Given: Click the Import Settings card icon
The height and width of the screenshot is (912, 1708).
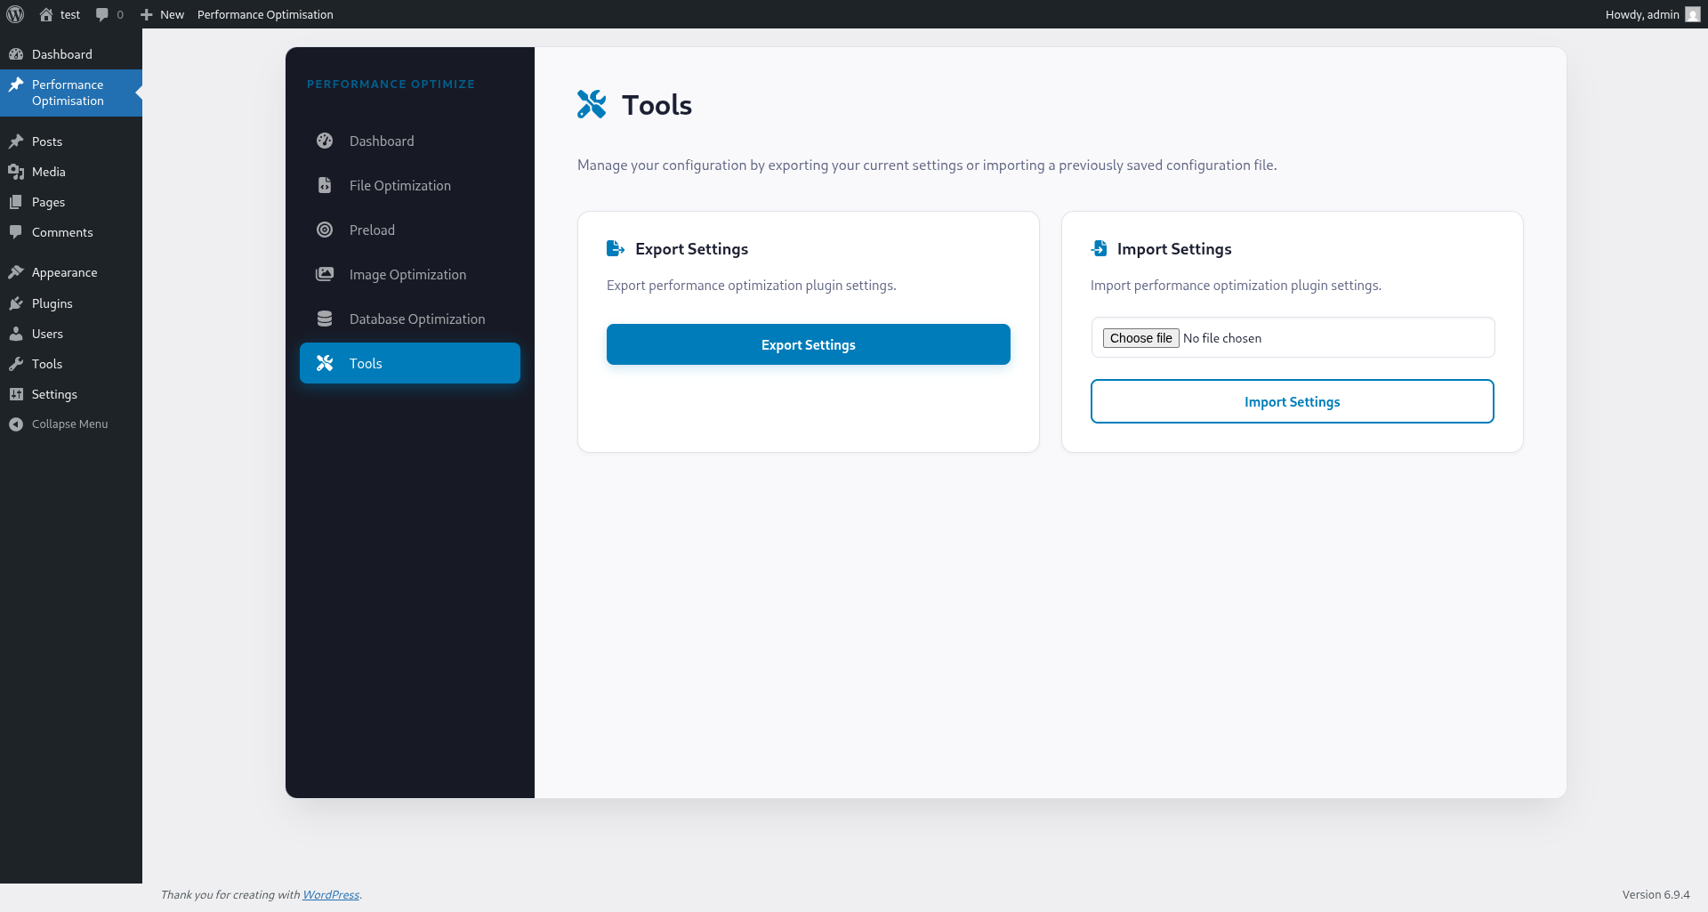Looking at the screenshot, I should click(x=1100, y=249).
